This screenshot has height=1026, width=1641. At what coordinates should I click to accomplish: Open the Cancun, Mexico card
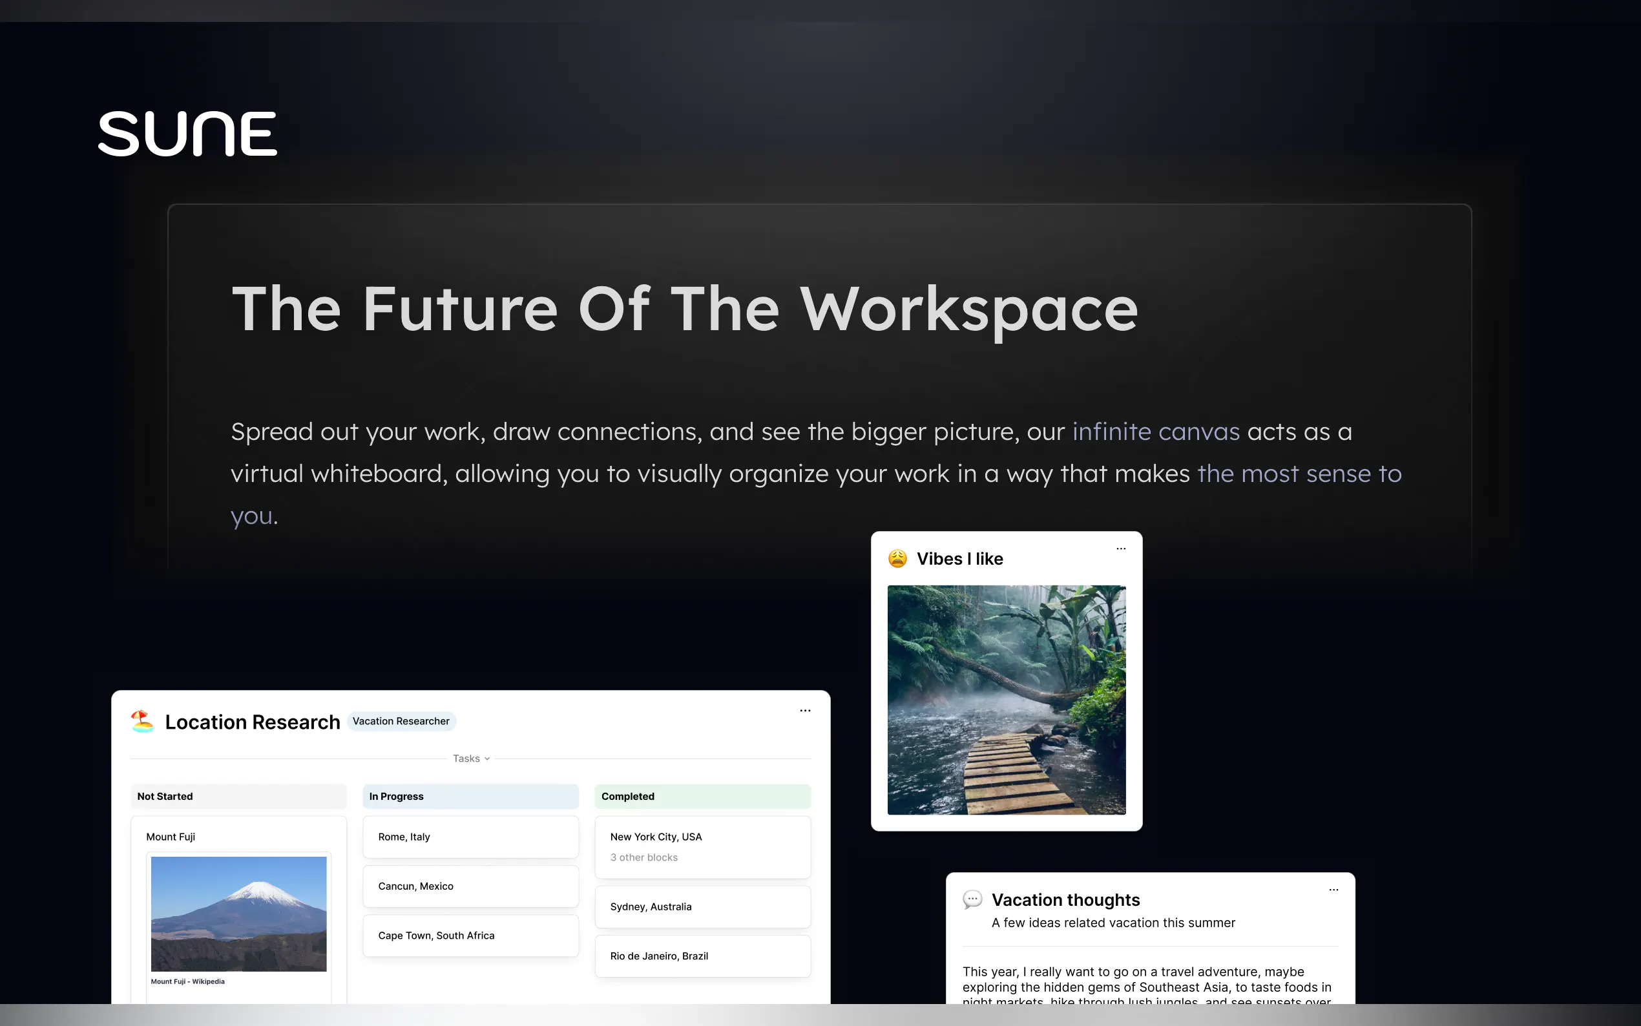coord(470,886)
